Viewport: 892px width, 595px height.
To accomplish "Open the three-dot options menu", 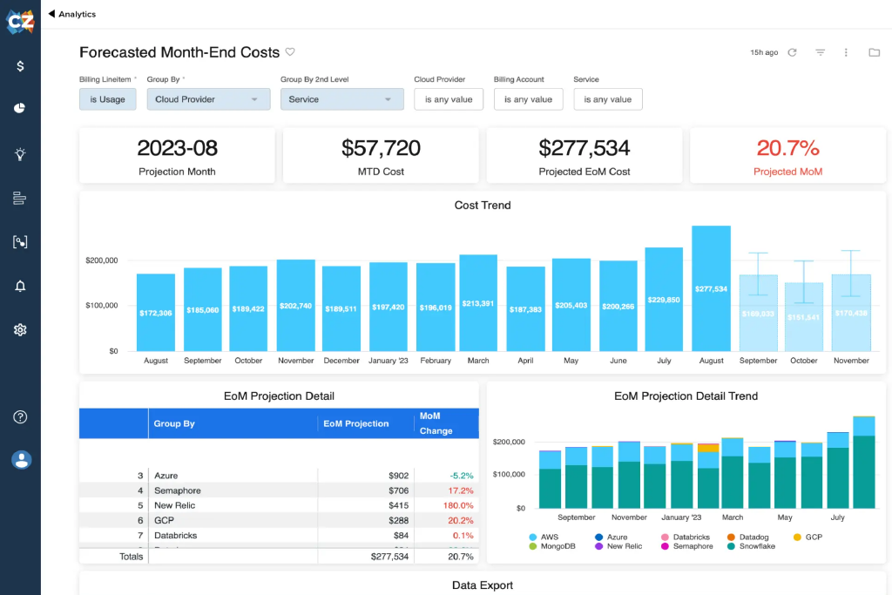I will 846,52.
